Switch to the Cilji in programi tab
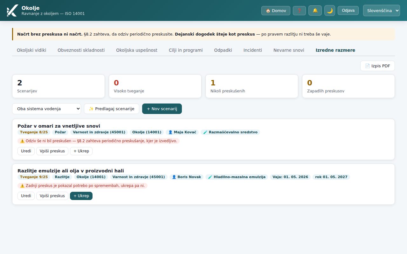The height and width of the screenshot is (254, 407). point(186,50)
